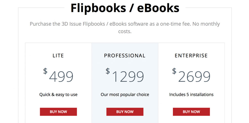Click the one-time fee description paragraph
This screenshot has width=249, height=123.
point(125,28)
